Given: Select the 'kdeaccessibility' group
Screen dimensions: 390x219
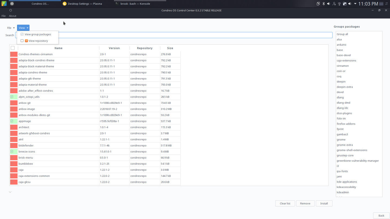Looking at the screenshot, I should point(346,187).
